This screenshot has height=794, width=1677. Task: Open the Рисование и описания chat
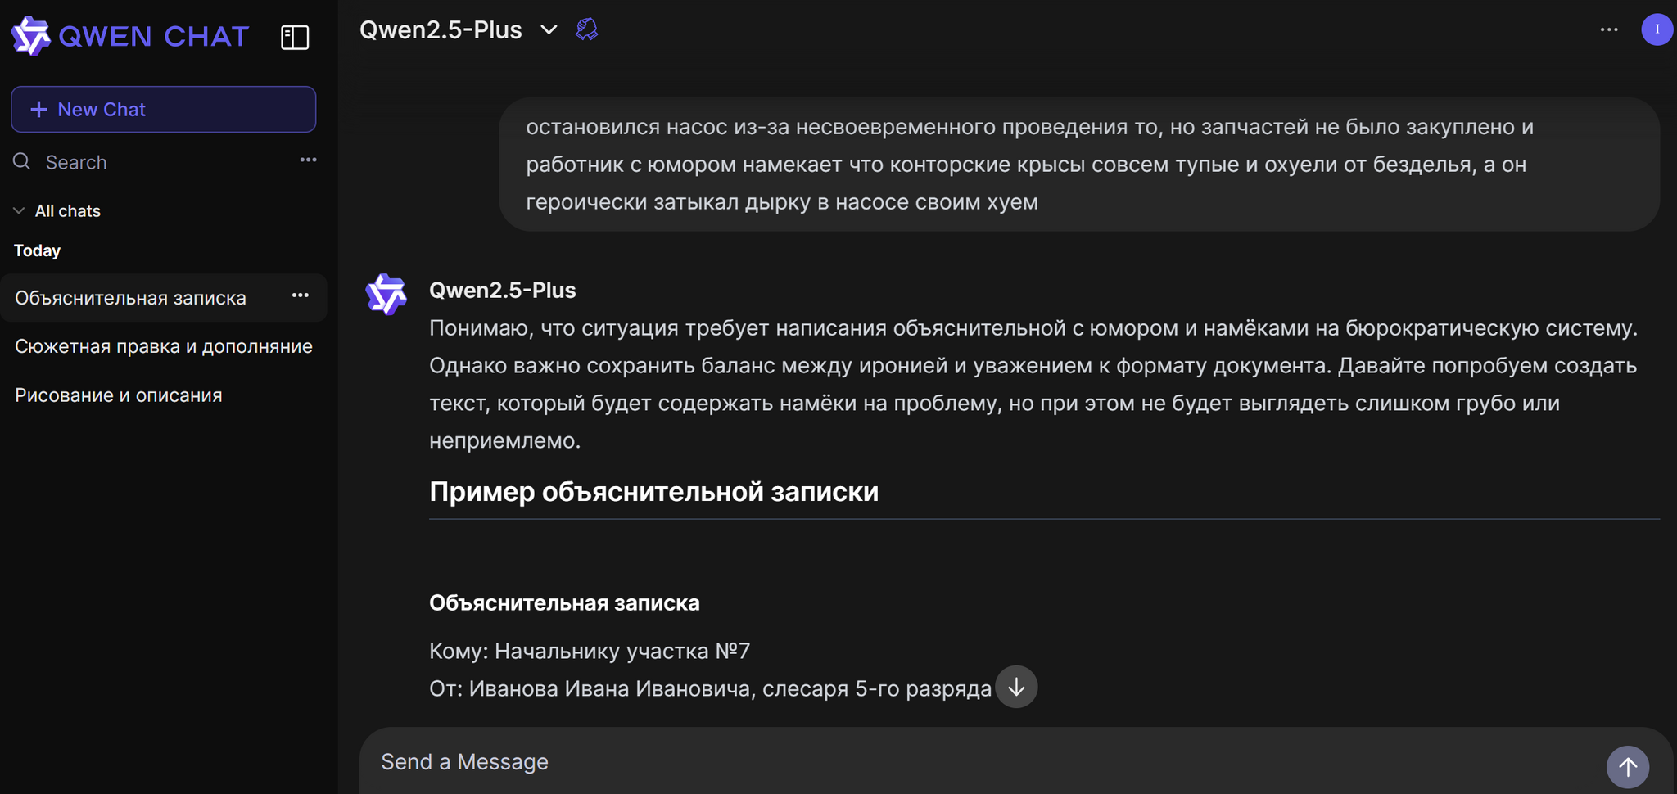click(x=119, y=395)
